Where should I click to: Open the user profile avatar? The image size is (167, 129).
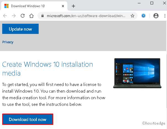(156, 16)
